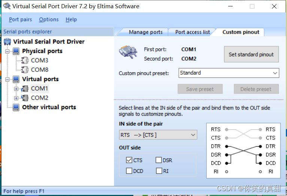Viewport: 287px width, 196px height.
Task: Click the serial cable connector image
Action: (128, 52)
